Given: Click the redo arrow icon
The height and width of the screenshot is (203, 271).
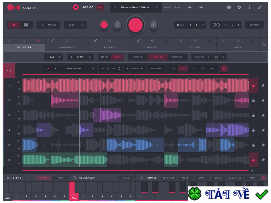Looking at the screenshot, I should [201, 7].
